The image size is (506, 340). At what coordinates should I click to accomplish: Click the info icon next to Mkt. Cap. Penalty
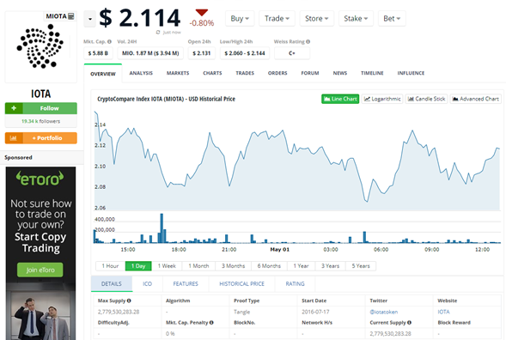(x=211, y=323)
